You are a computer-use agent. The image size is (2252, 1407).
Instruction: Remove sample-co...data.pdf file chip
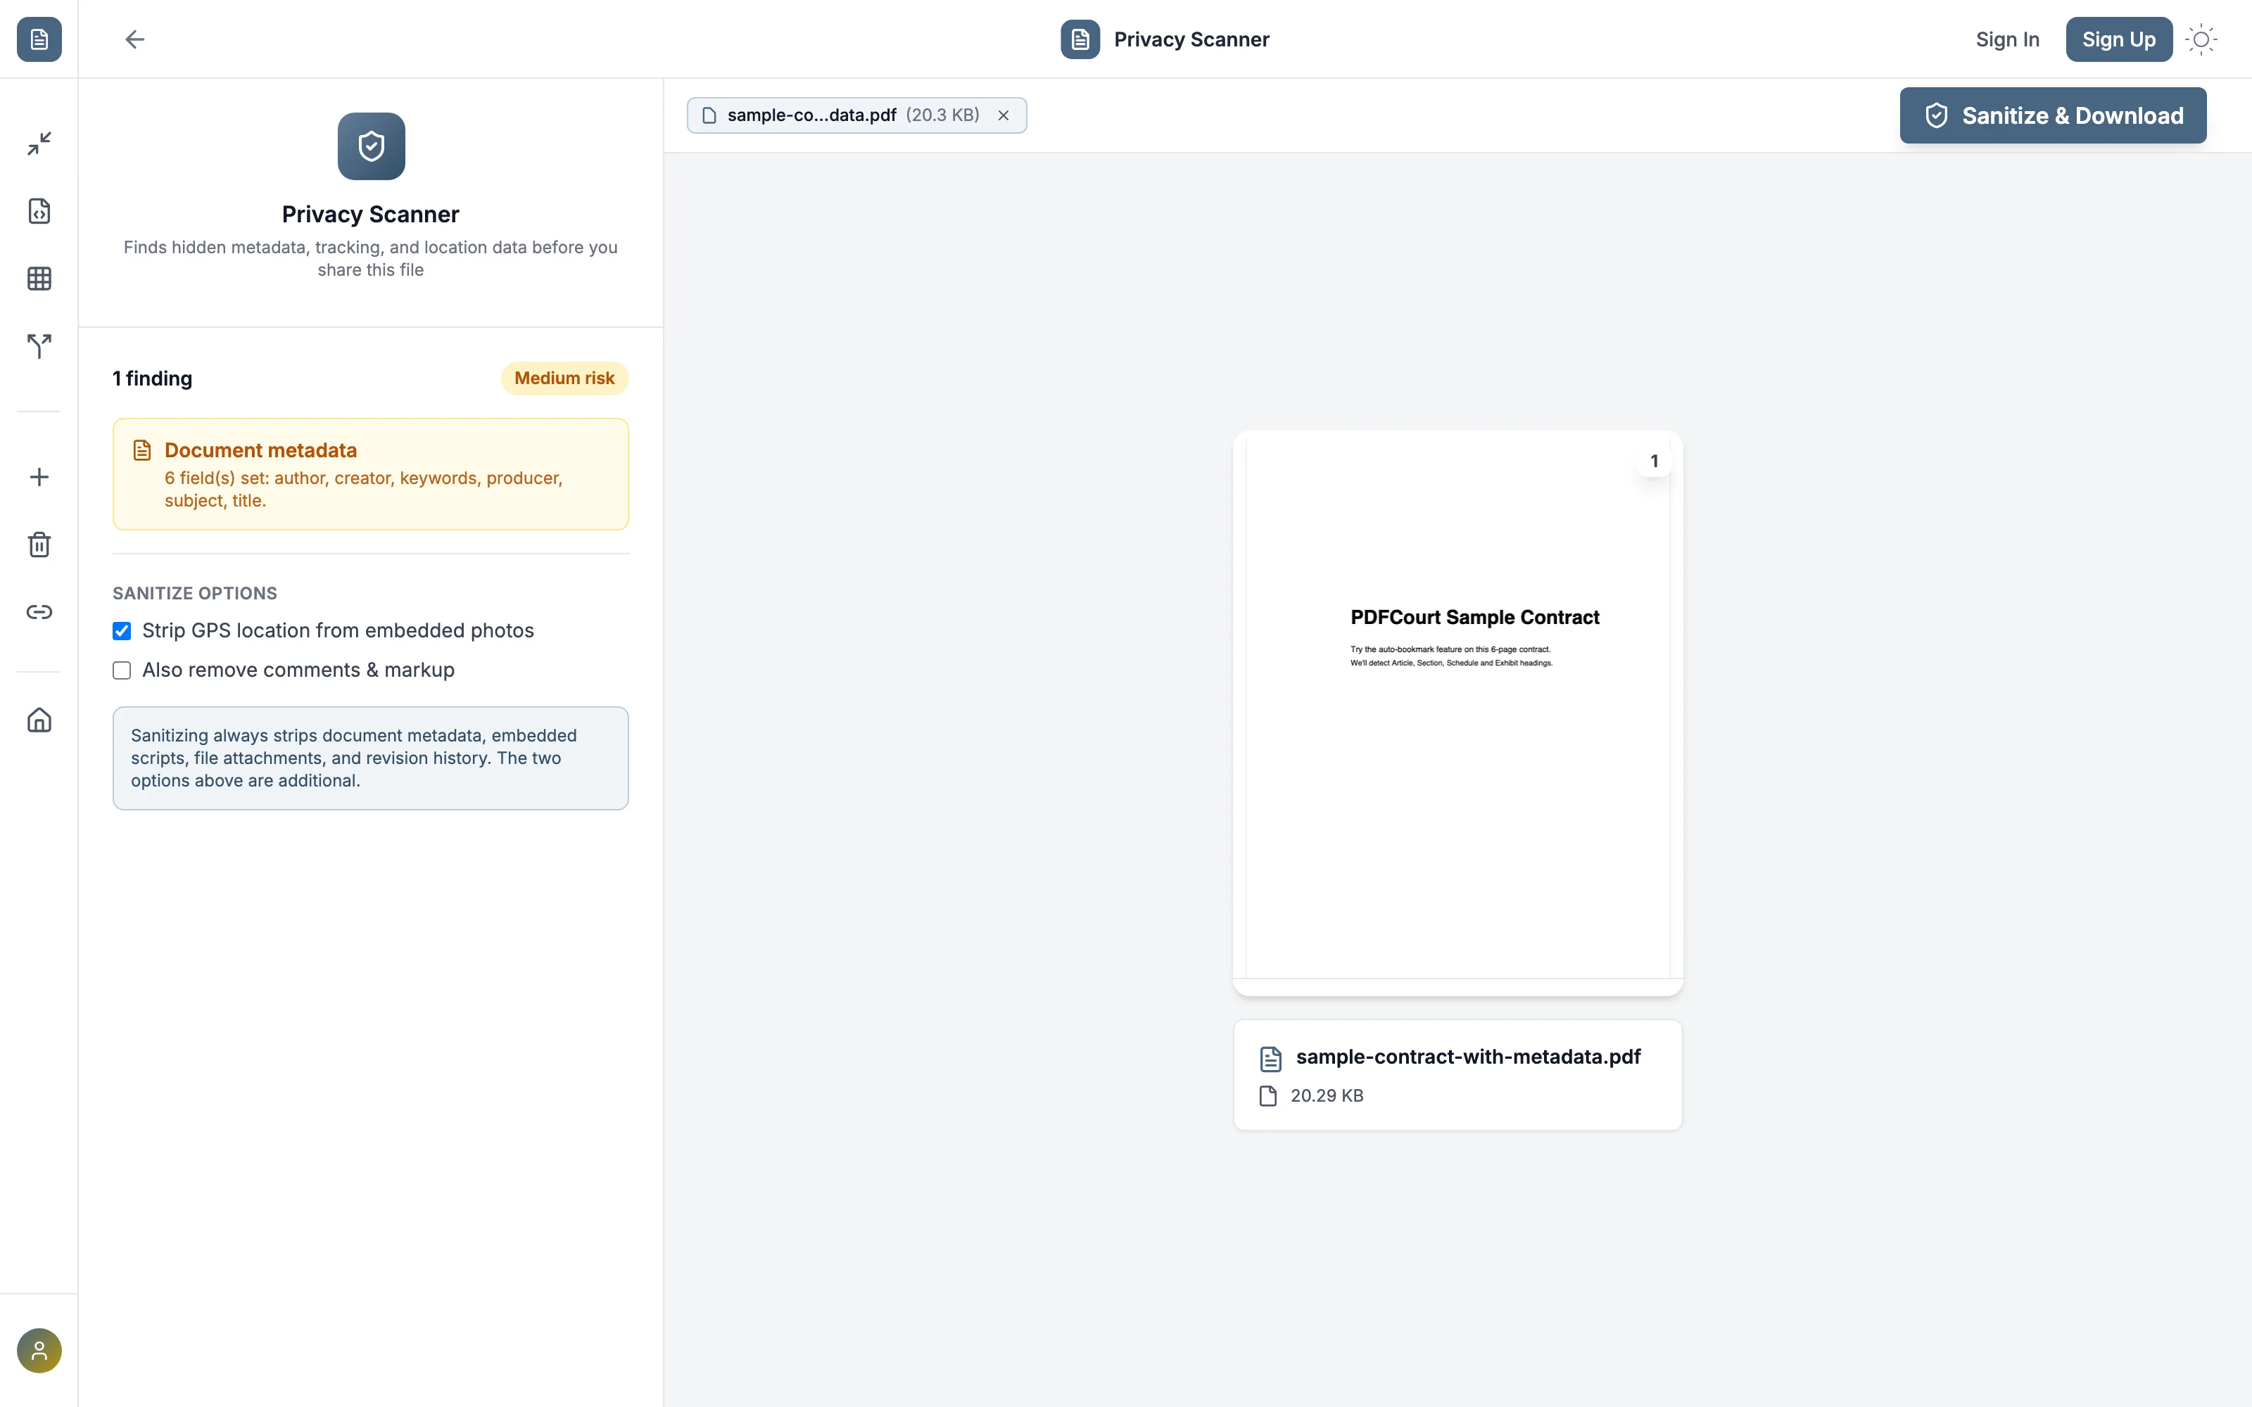[x=1003, y=115]
